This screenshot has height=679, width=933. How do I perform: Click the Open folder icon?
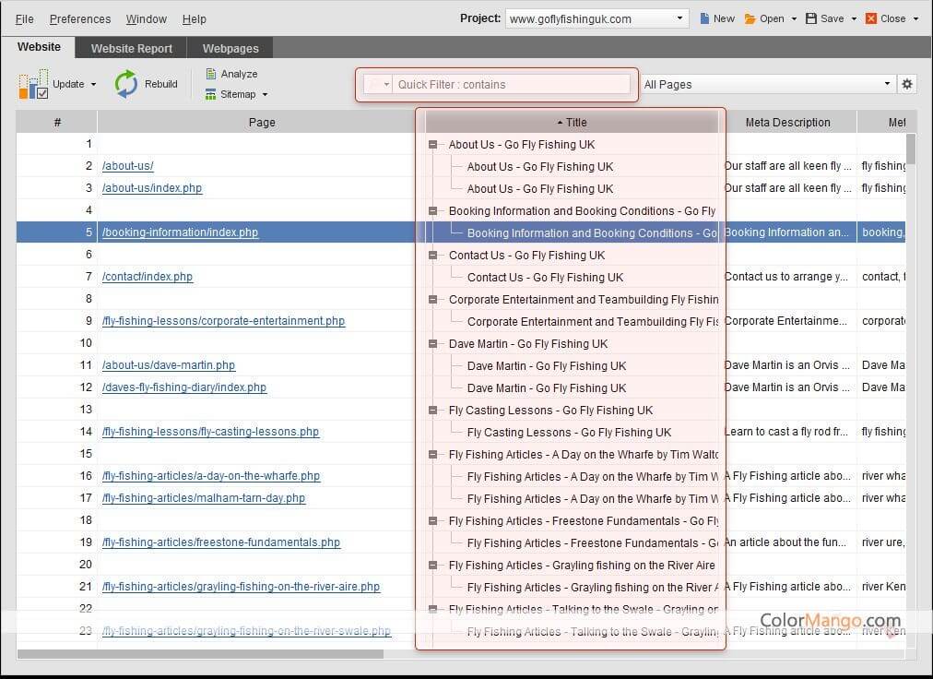(750, 18)
